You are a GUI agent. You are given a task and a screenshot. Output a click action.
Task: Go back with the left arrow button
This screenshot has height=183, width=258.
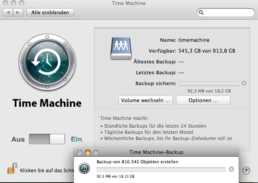click(x=8, y=12)
